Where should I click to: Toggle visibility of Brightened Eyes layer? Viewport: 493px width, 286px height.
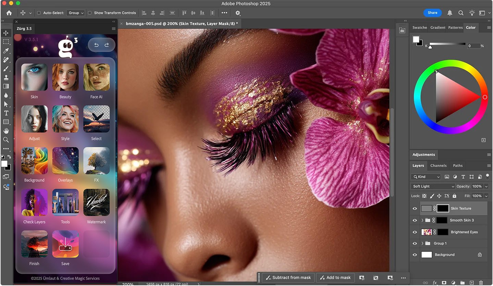pyautogui.click(x=415, y=232)
